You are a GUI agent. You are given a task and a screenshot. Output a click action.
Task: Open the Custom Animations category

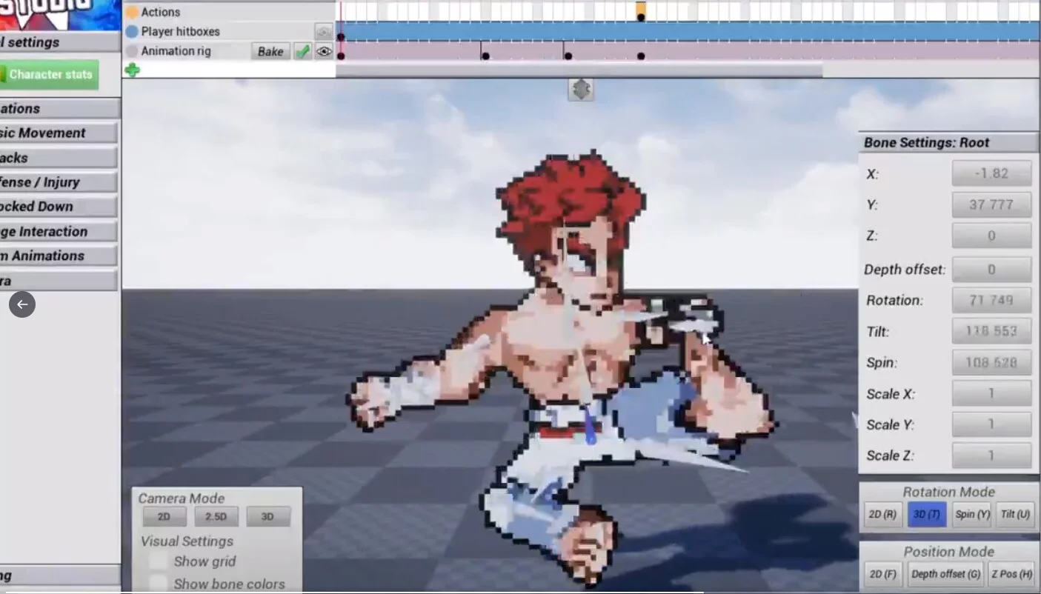tap(59, 256)
